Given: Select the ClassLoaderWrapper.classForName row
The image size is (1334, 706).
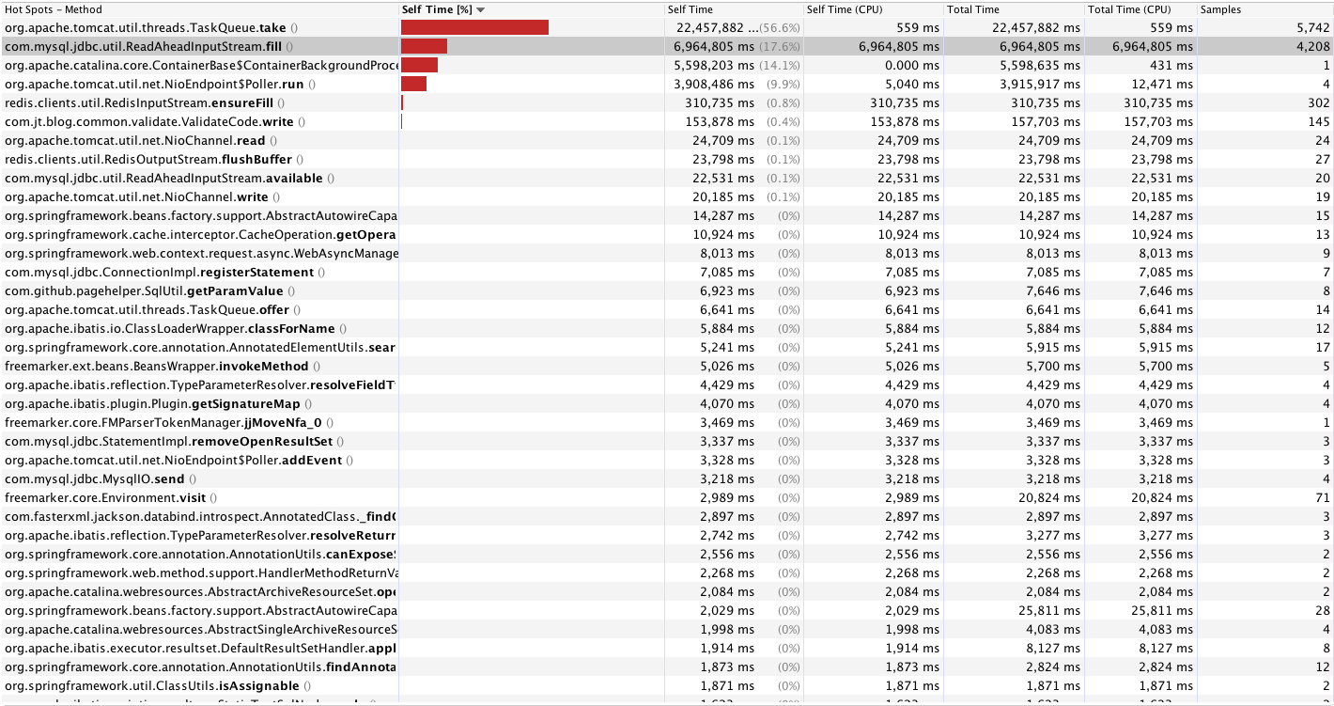Looking at the screenshot, I should pyautogui.click(x=667, y=329).
